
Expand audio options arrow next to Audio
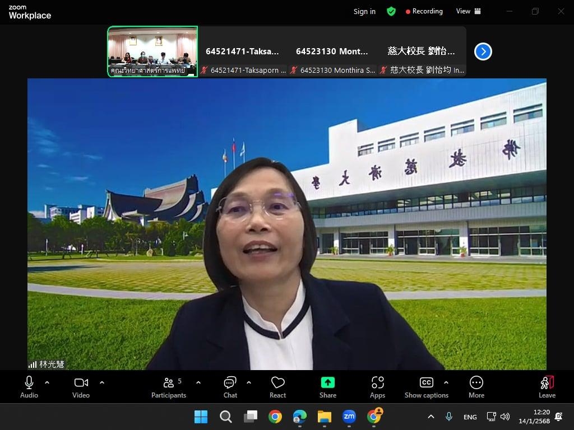click(47, 382)
